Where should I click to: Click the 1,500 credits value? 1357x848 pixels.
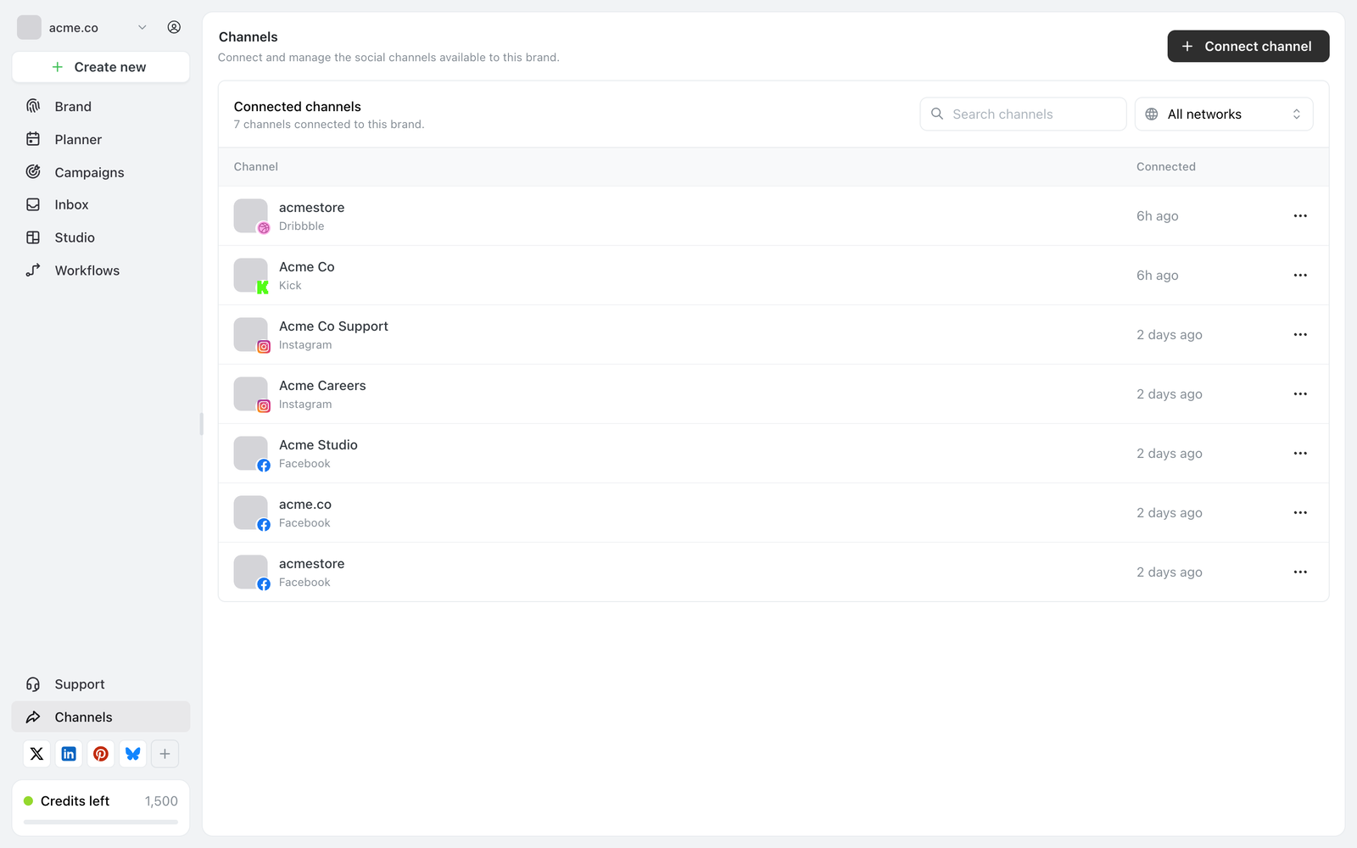161,801
